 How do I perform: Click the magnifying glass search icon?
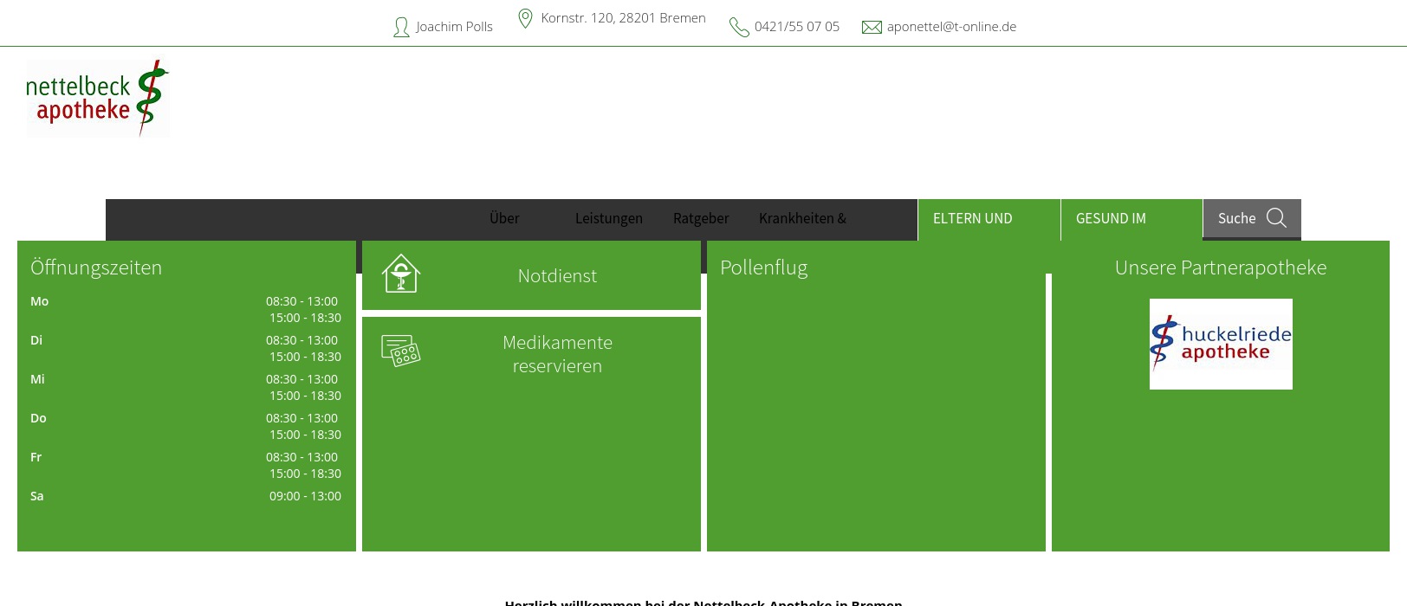[1276, 218]
